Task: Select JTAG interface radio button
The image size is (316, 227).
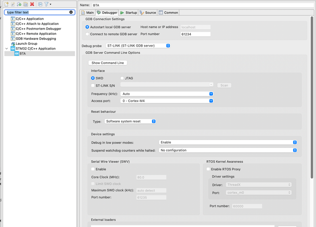Action: coord(122,78)
